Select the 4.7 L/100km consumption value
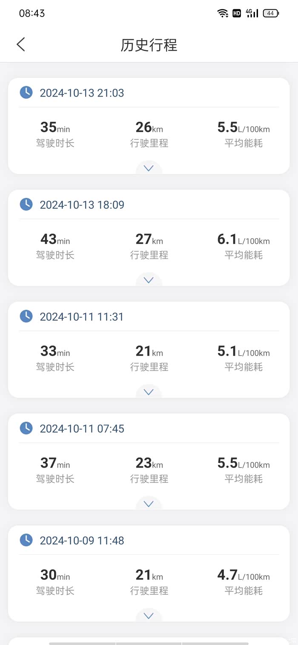 [243, 575]
